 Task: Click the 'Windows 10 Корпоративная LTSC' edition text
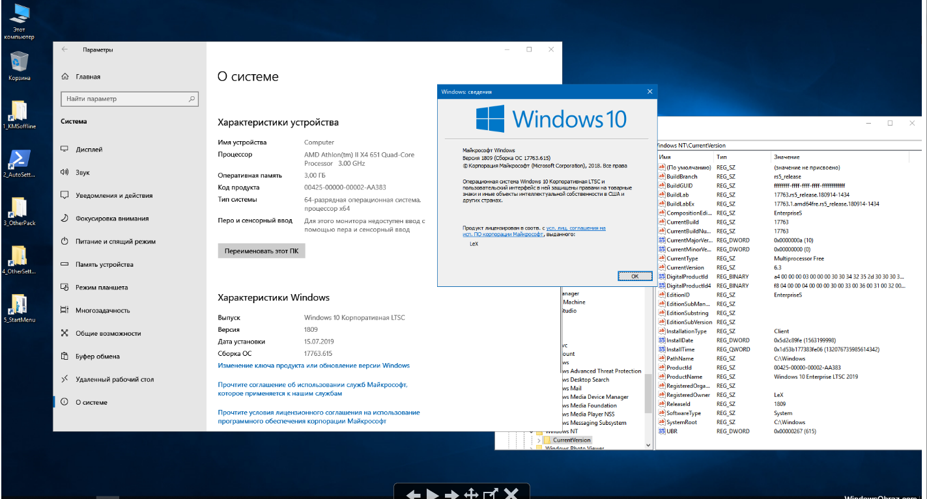pyautogui.click(x=355, y=317)
